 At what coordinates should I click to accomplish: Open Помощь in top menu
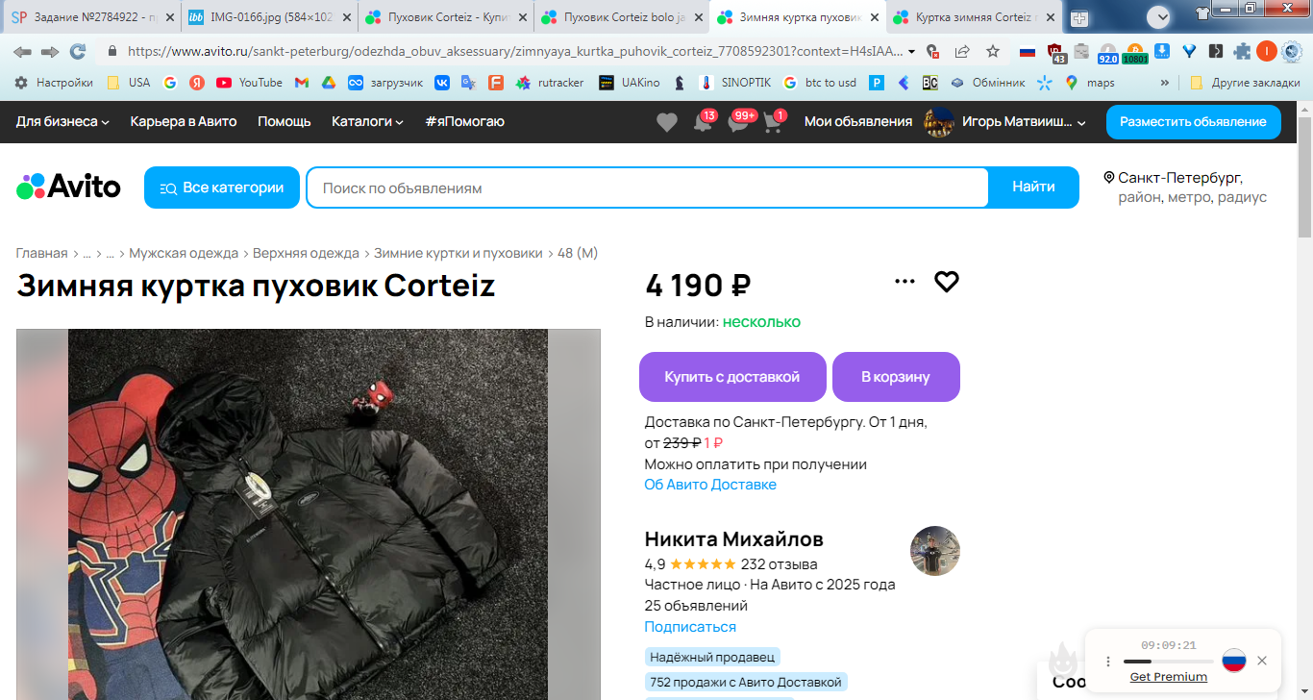pyautogui.click(x=285, y=122)
